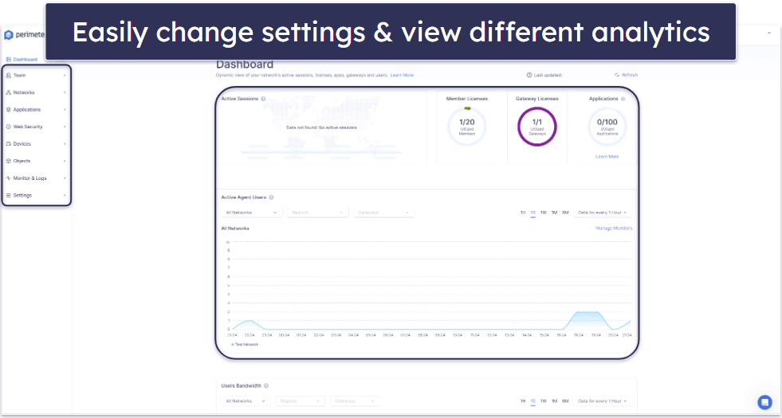
Task: Select 6M range in Users Bandwidth
Action: tap(565, 401)
